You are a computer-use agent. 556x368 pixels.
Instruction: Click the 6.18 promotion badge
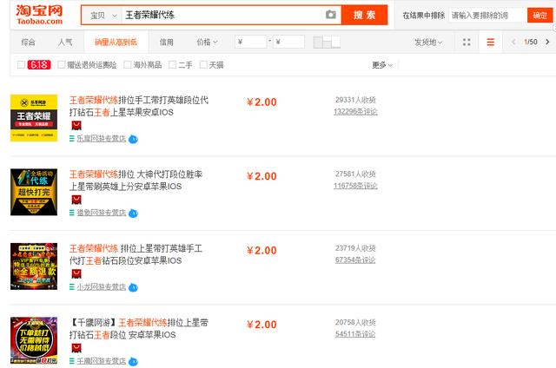[x=39, y=65]
